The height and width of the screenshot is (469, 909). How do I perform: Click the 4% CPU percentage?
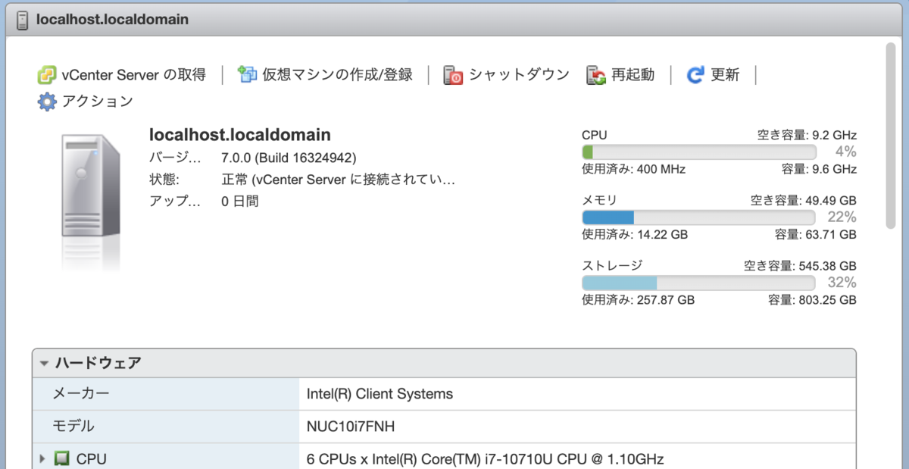(x=846, y=152)
